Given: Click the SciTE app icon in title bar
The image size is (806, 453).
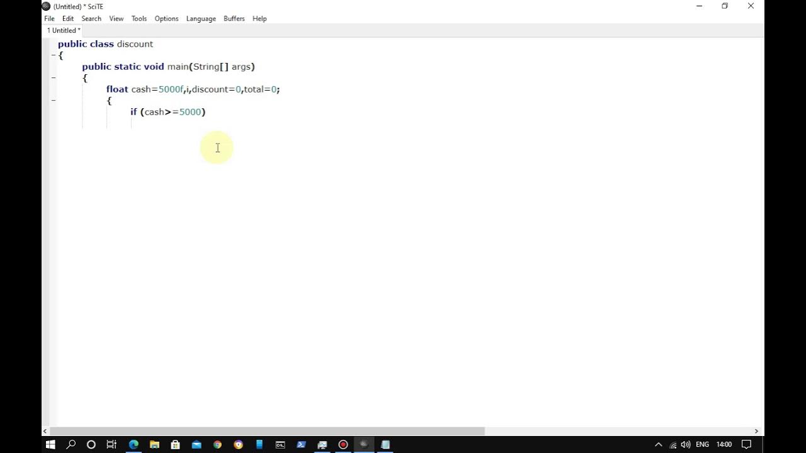Looking at the screenshot, I should (46, 6).
